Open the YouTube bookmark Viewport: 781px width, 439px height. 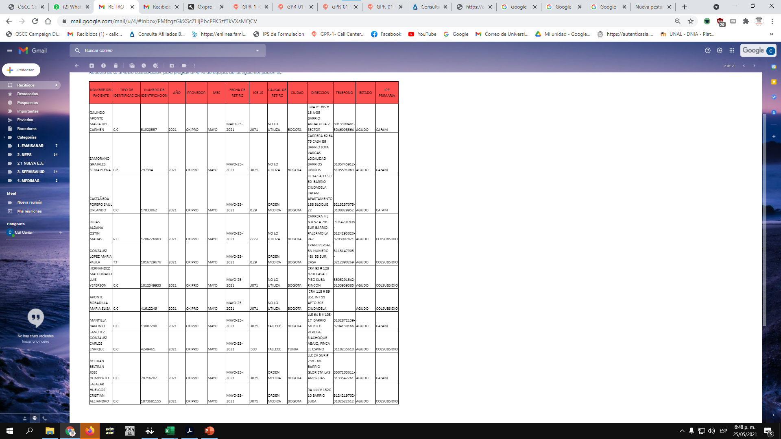(x=422, y=34)
